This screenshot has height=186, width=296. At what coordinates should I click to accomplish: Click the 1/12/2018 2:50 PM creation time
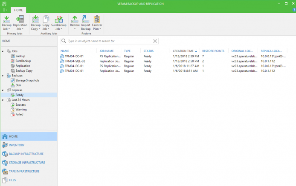click(186, 61)
